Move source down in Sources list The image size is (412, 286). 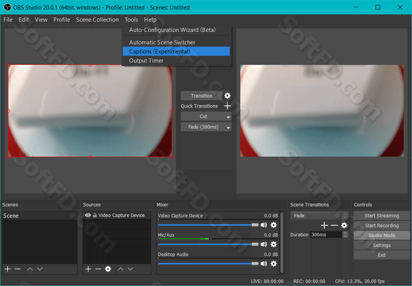(130, 269)
